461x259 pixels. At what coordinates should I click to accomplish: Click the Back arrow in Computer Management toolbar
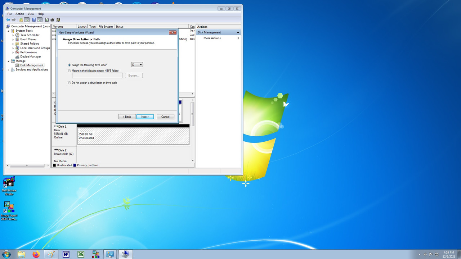(x=8, y=20)
